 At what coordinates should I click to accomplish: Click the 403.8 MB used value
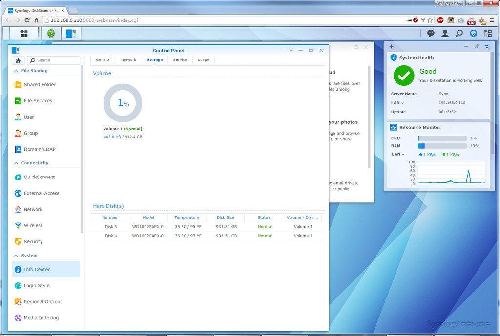(112, 137)
